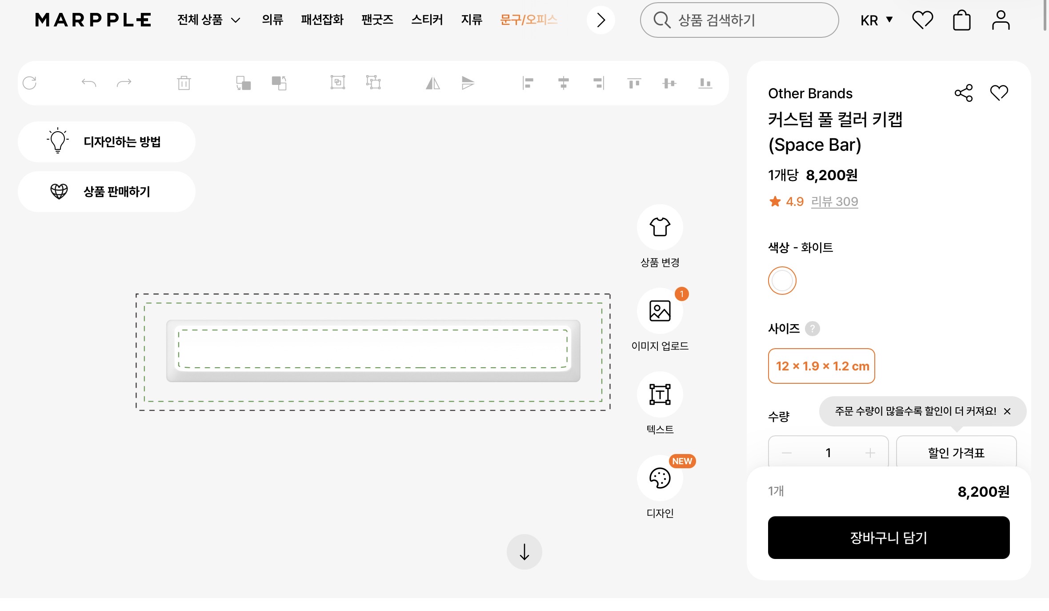Open the 이미지 업로드 image upload tool
The height and width of the screenshot is (611, 1049).
[660, 311]
